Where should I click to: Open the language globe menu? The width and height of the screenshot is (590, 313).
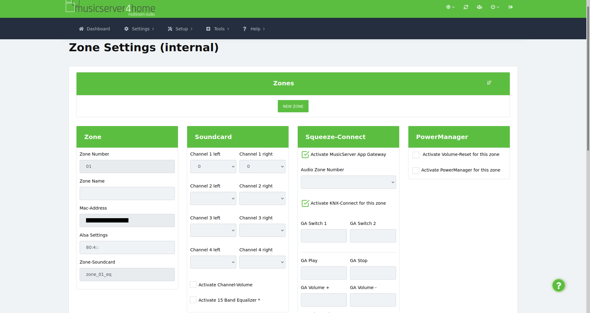coord(450,7)
